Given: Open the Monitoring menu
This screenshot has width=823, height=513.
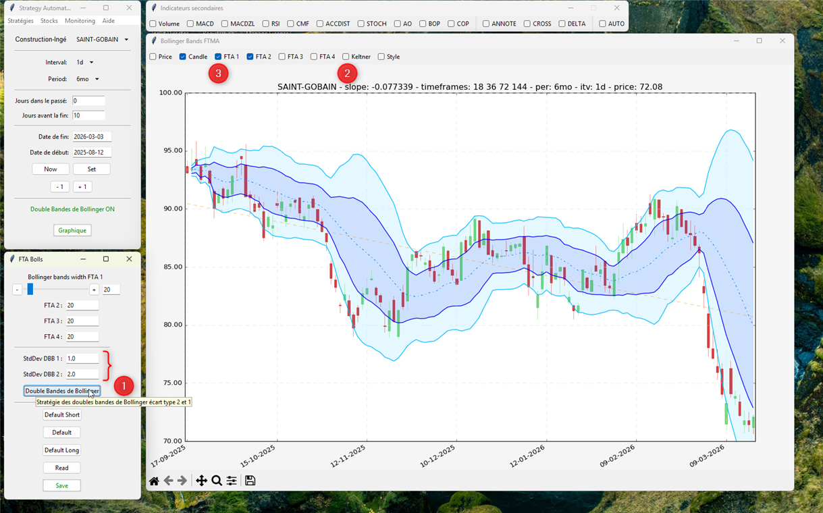Looking at the screenshot, I should pos(80,21).
